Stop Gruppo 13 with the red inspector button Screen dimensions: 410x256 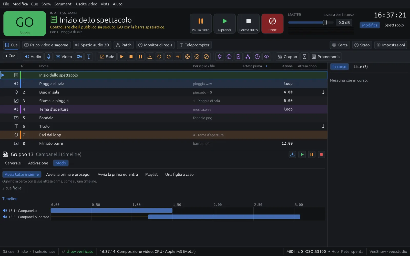(x=321, y=154)
